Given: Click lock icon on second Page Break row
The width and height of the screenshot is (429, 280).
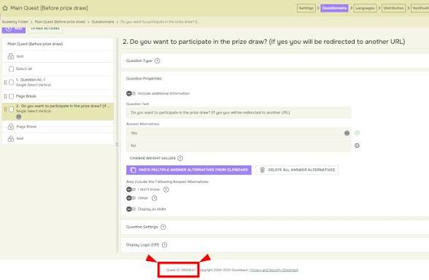Looking at the screenshot, I should [x=11, y=127].
